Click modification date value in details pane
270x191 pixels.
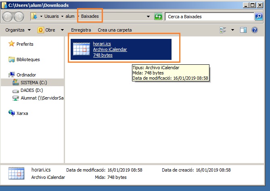125,170
